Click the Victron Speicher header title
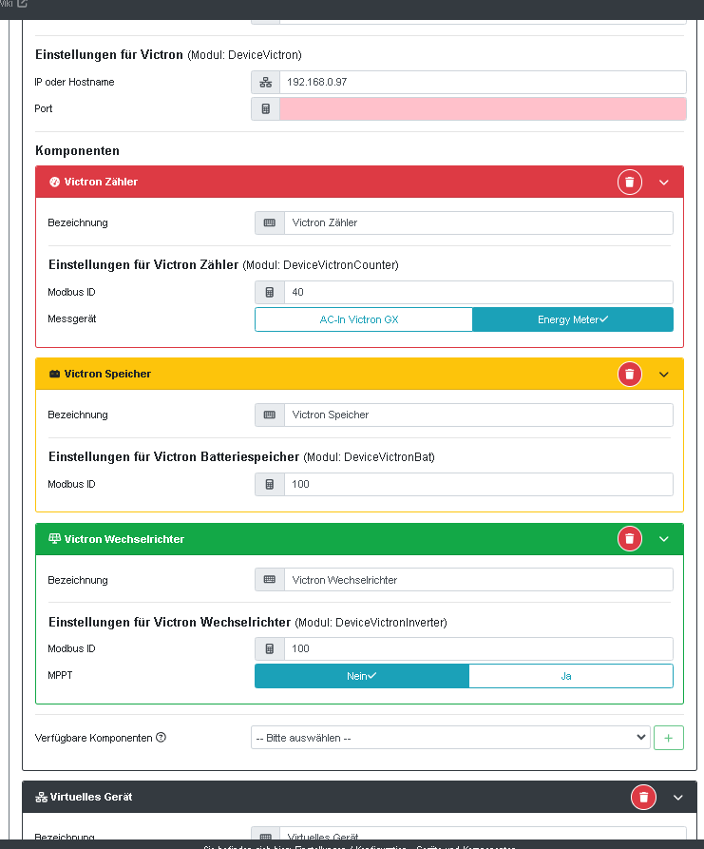 coord(107,375)
